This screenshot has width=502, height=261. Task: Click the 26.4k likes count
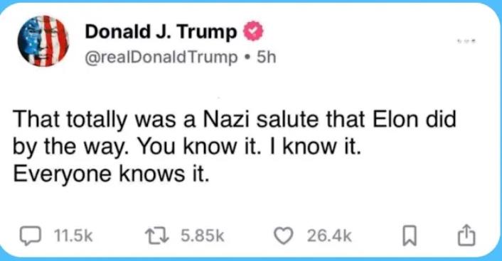point(329,236)
